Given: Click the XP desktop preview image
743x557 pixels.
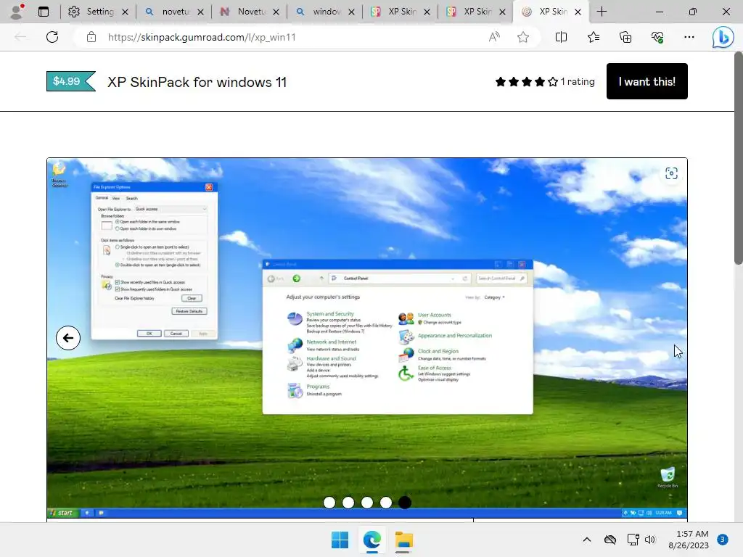Looking at the screenshot, I should (366, 338).
